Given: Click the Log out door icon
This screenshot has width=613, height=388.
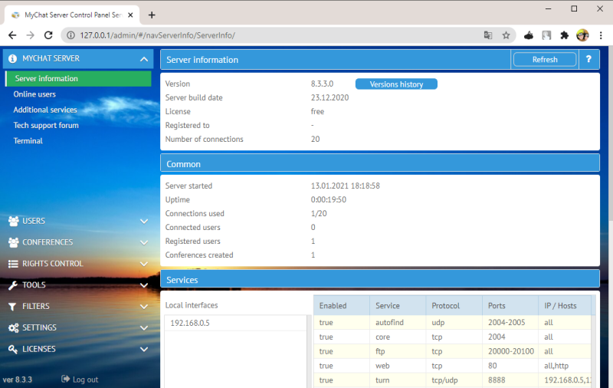Looking at the screenshot, I should [65, 379].
